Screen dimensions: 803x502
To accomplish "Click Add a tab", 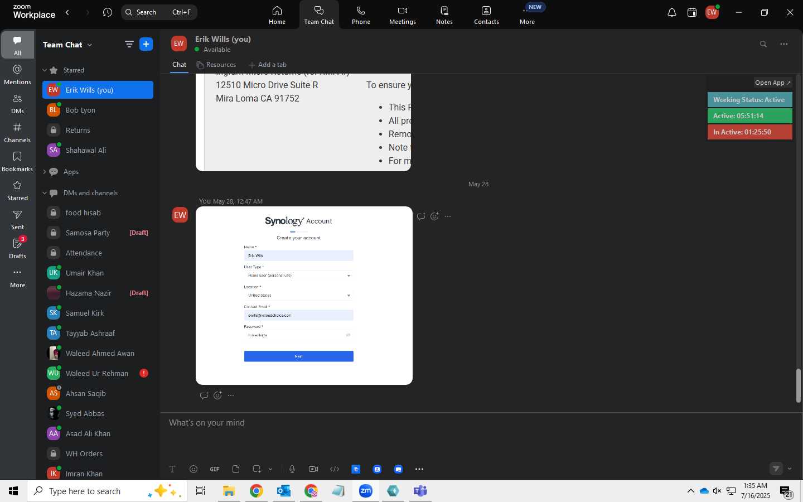I will pyautogui.click(x=267, y=65).
